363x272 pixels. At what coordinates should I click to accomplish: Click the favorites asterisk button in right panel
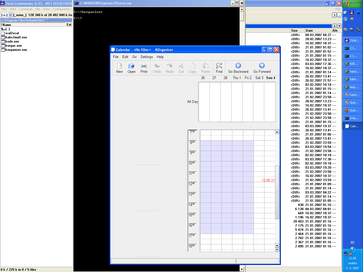(x=334, y=26)
